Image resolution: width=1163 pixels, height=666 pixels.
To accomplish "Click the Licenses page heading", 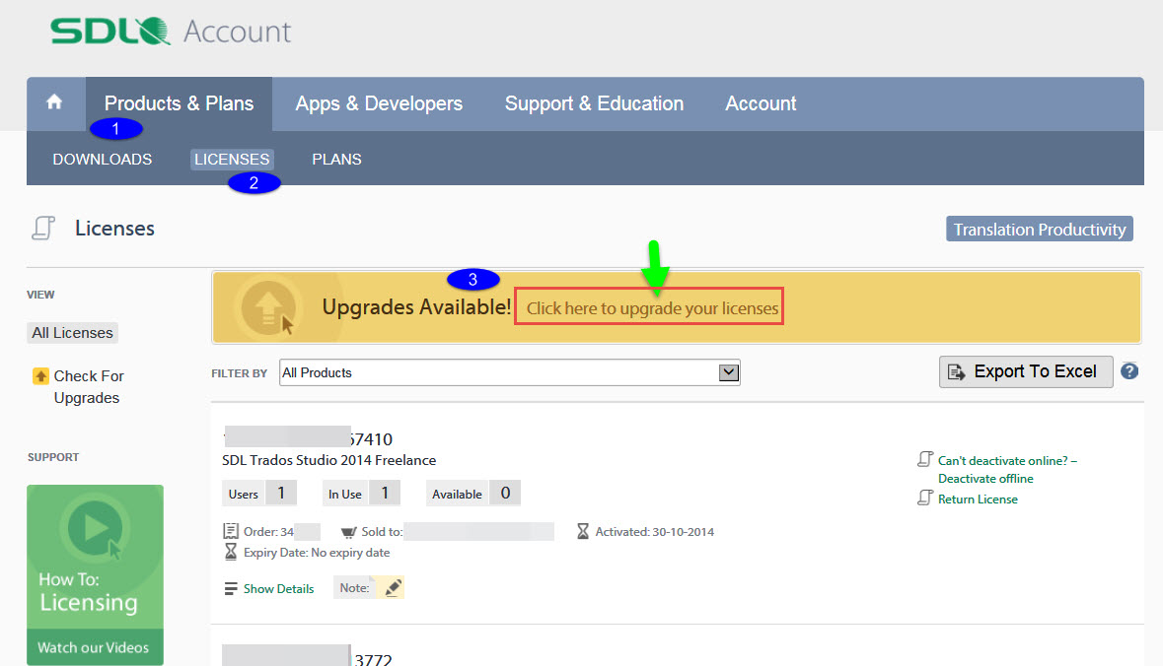I will [115, 229].
